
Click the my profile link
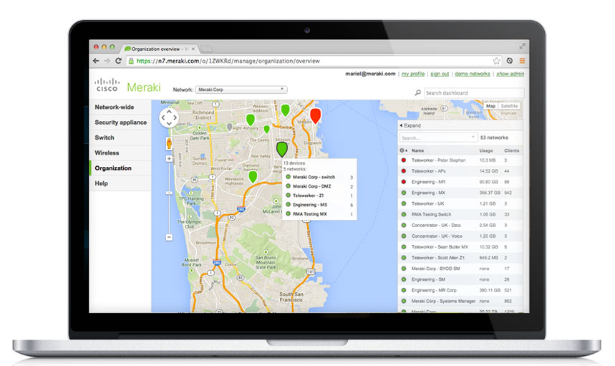pyautogui.click(x=413, y=74)
